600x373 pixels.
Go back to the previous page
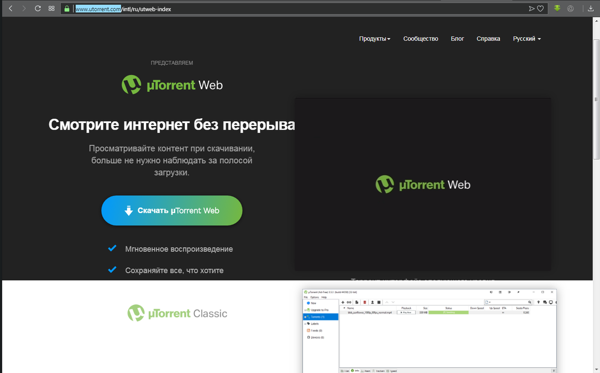click(10, 9)
